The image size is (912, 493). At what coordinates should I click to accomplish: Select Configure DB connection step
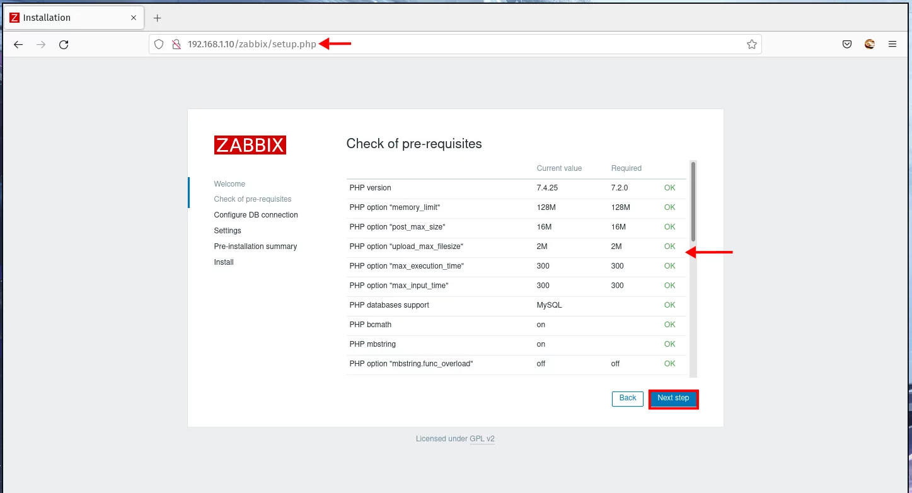tap(256, 215)
